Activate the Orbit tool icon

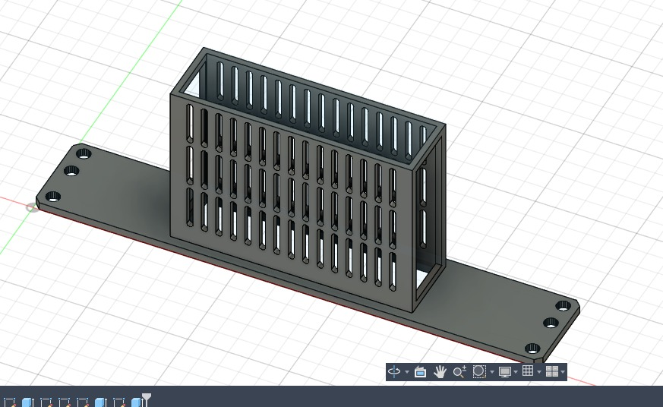point(394,371)
